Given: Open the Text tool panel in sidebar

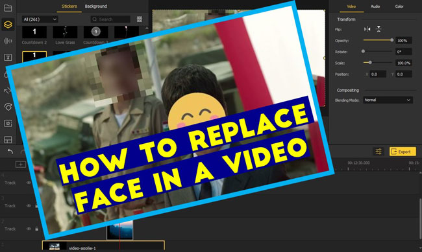Looking at the screenshot, I should tap(8, 57).
